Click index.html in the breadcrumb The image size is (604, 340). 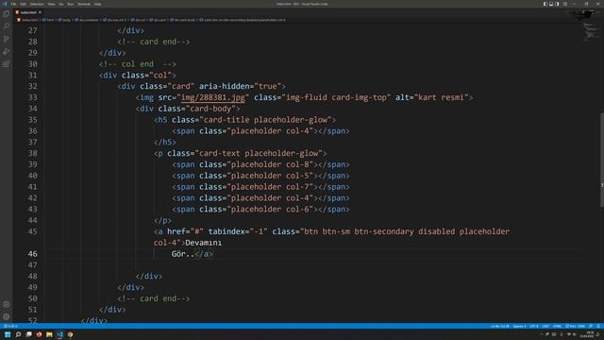[x=27, y=20]
